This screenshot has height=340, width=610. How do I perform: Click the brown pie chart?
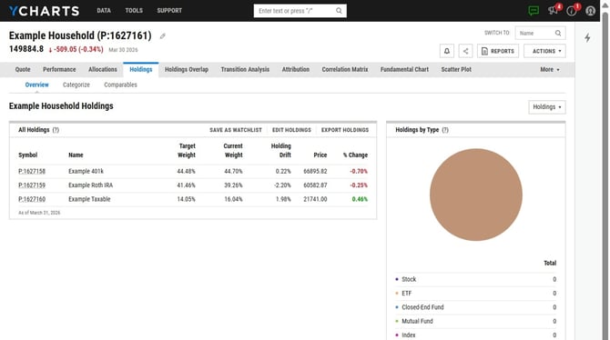pyautogui.click(x=476, y=195)
